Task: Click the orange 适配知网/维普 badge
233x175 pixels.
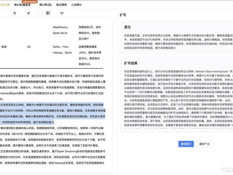Action: pos(30,2)
